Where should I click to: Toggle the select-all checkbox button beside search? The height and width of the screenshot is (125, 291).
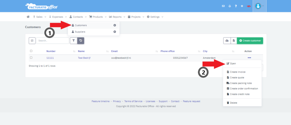click(x=32, y=41)
